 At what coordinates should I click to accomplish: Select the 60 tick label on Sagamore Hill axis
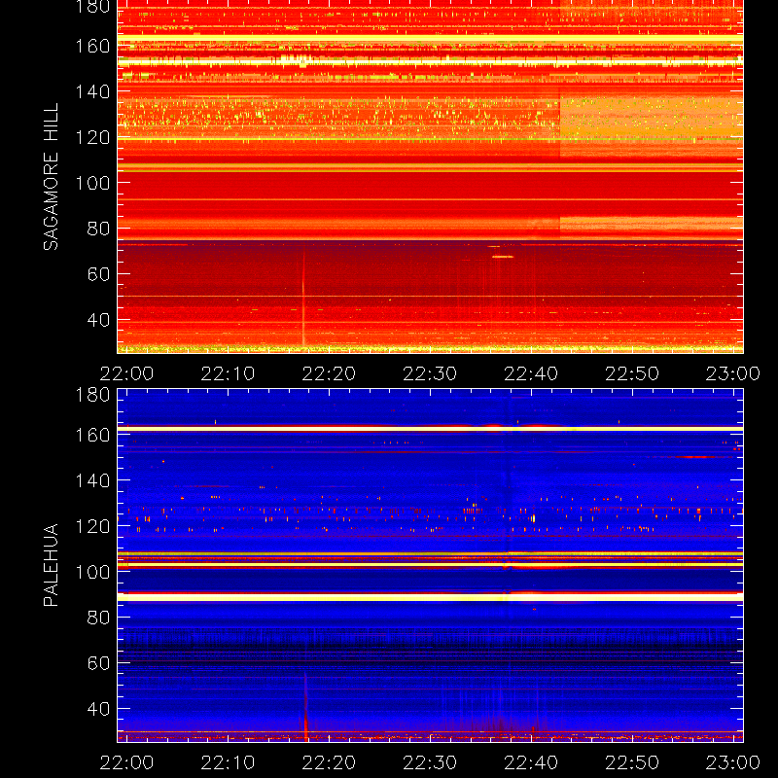click(98, 274)
